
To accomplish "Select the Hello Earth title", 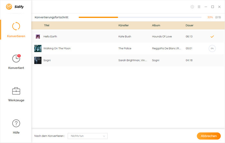I will click(50, 37).
